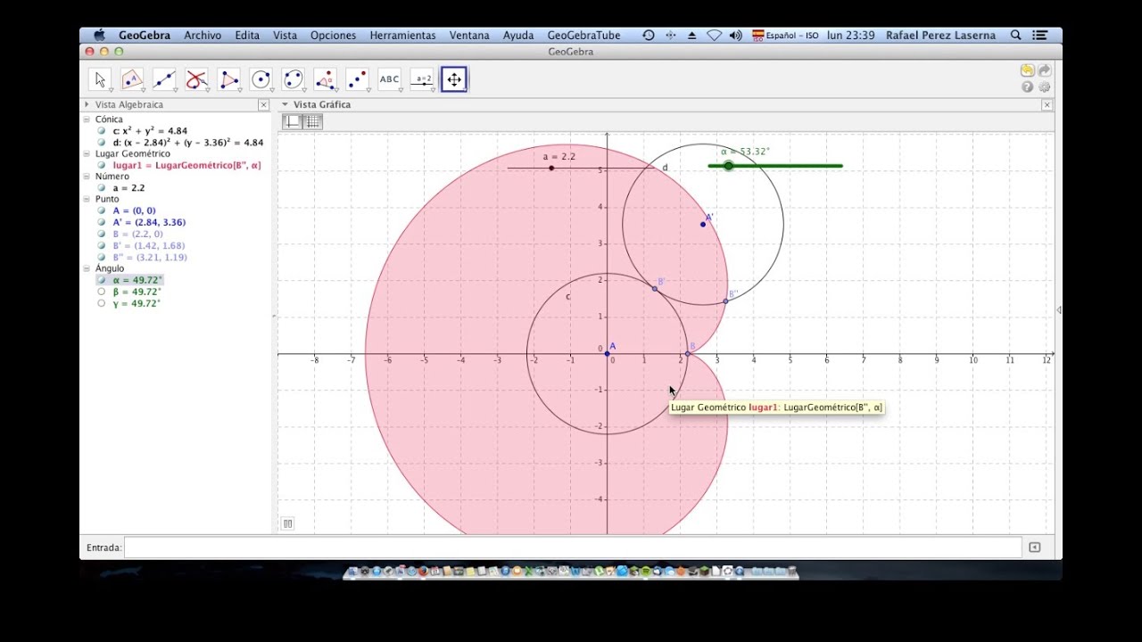Select the α = 49.72° row
Image resolution: width=1142 pixels, height=642 pixels.
coord(137,280)
